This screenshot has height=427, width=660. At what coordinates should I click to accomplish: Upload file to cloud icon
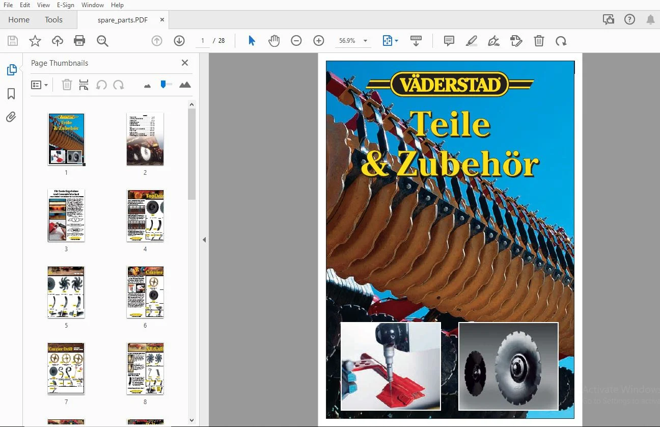tap(58, 41)
